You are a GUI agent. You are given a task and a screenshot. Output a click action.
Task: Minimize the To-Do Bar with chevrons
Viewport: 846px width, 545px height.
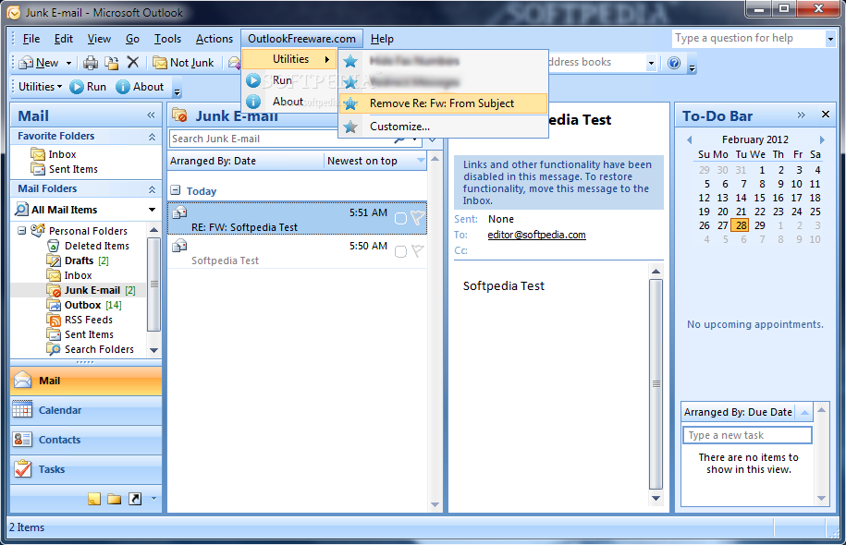tap(802, 115)
